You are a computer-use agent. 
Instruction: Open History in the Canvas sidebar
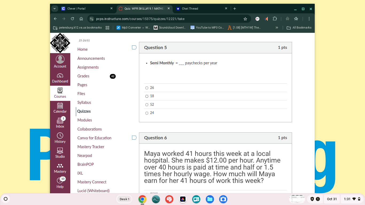click(60, 138)
